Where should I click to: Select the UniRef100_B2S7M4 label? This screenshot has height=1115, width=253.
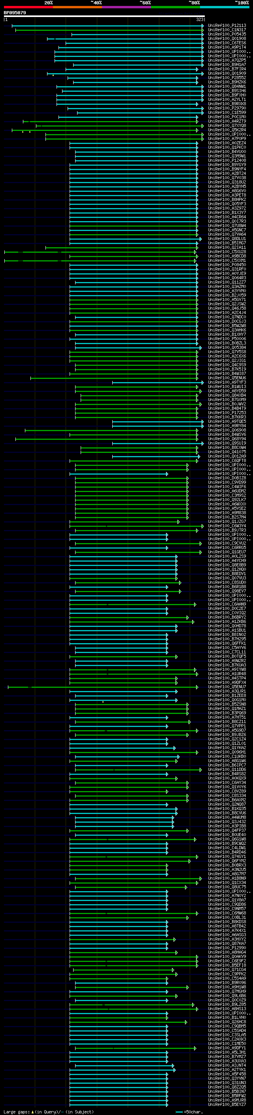[x=227, y=517]
